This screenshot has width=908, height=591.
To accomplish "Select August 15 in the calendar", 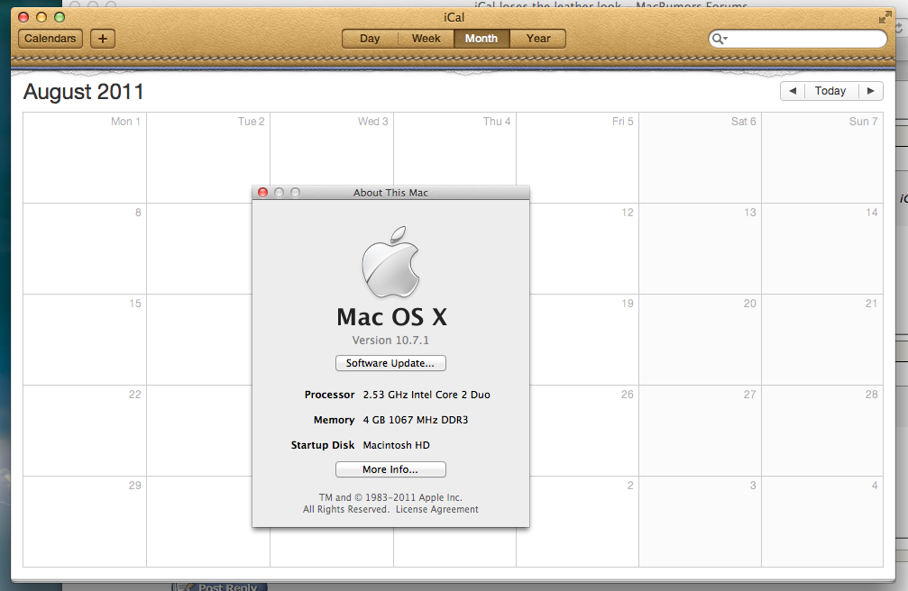I will [85, 340].
